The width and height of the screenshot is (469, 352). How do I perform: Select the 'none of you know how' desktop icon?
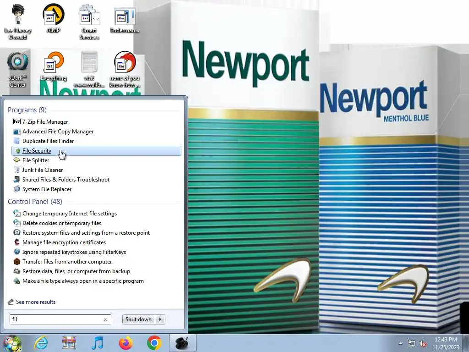click(125, 70)
